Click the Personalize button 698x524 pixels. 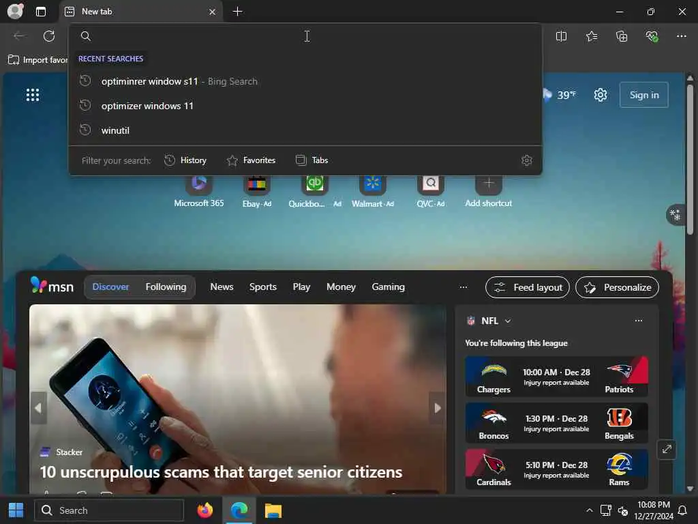pos(617,287)
